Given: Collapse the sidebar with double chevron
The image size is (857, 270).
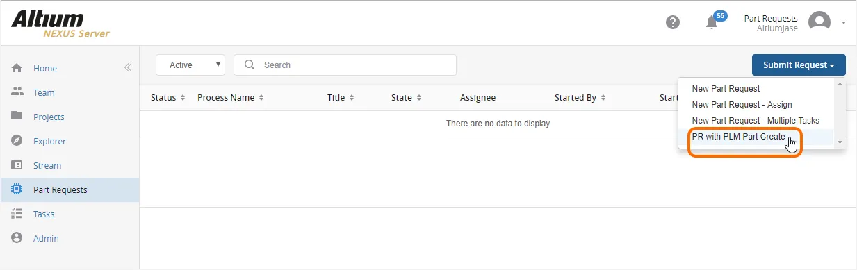Looking at the screenshot, I should [x=128, y=68].
